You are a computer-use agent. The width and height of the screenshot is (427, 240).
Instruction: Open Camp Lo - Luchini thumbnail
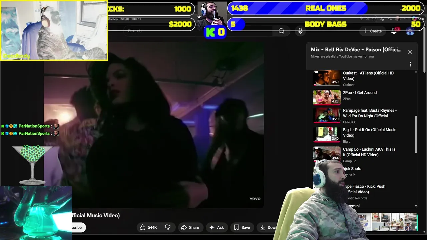[327, 153]
